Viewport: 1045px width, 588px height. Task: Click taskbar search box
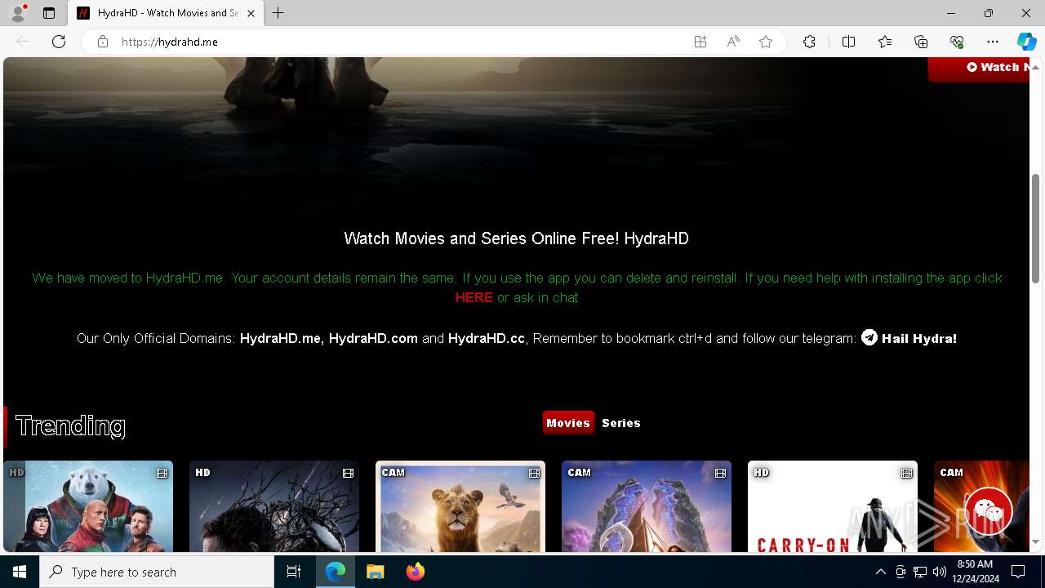tap(157, 572)
